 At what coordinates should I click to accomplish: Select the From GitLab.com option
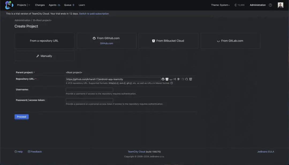230,41
